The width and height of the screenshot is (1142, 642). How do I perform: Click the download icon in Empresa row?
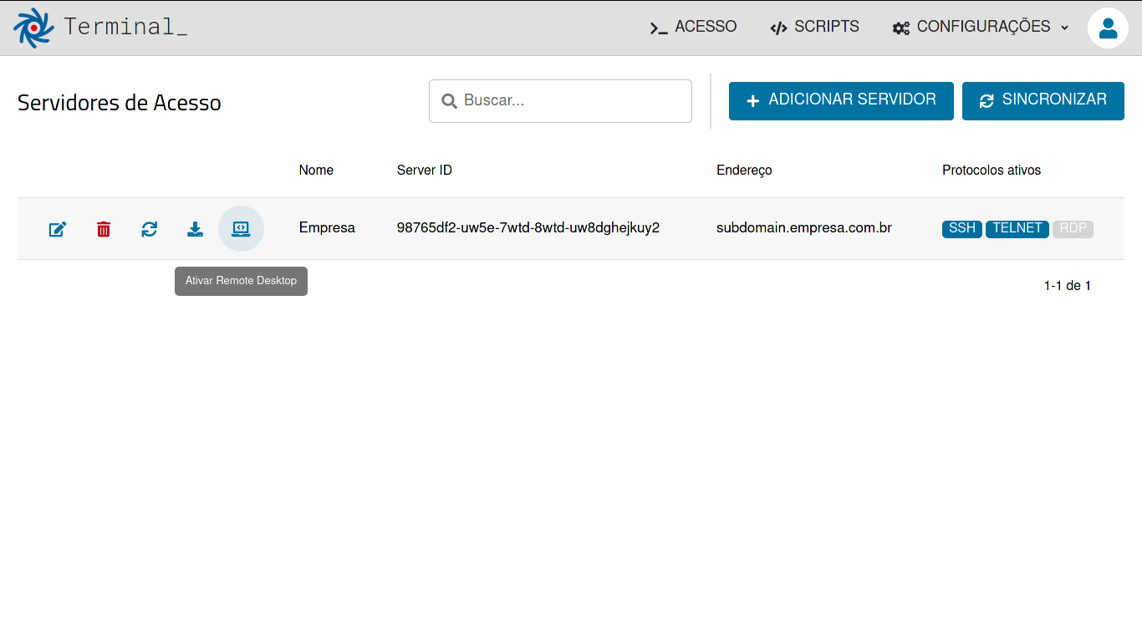195,229
